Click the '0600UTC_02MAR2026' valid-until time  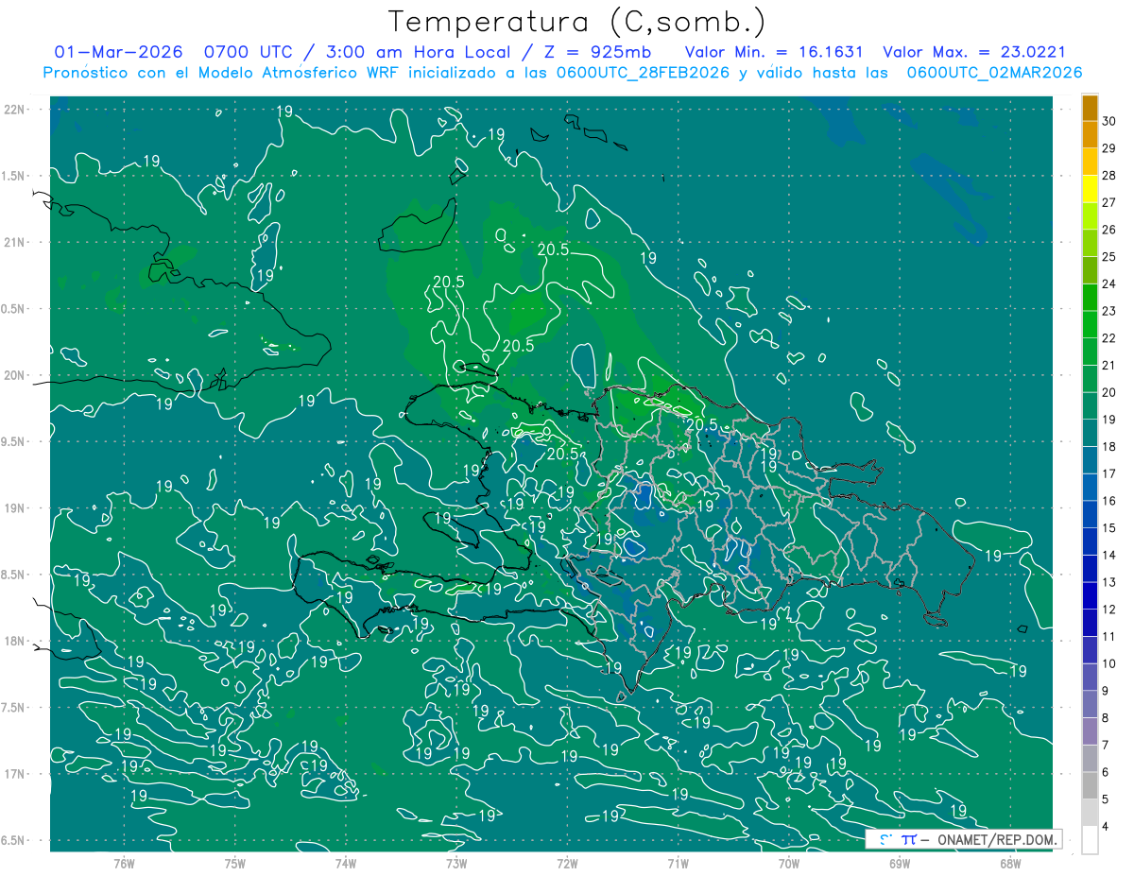coord(994,73)
